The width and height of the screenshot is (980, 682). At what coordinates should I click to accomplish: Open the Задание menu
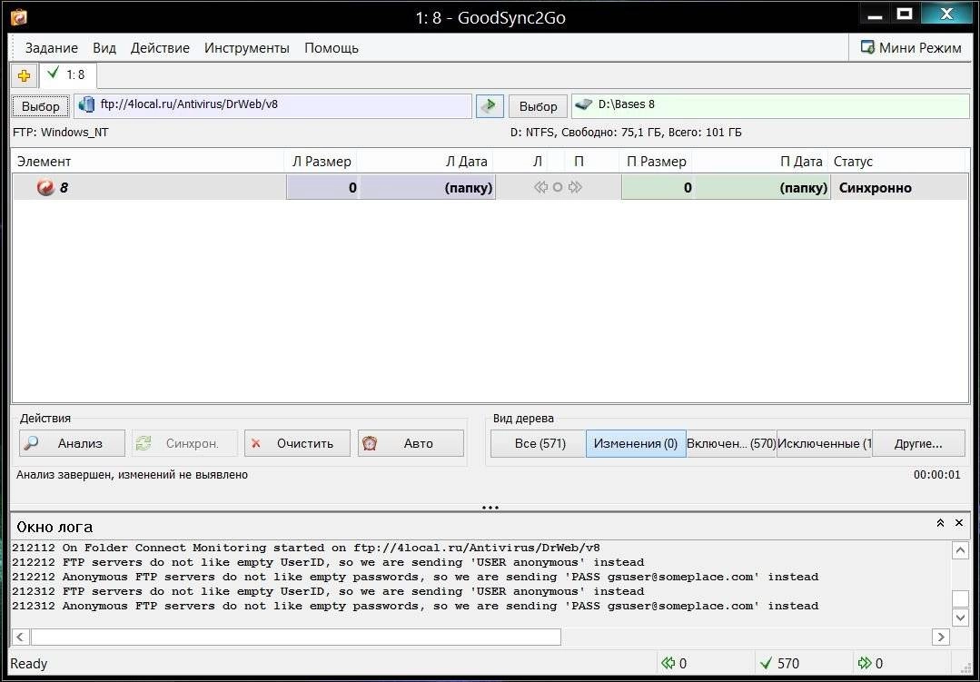51,48
